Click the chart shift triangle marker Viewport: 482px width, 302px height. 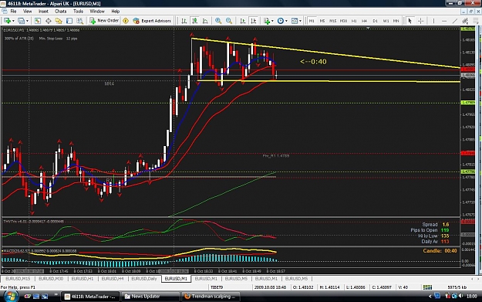(368, 29)
